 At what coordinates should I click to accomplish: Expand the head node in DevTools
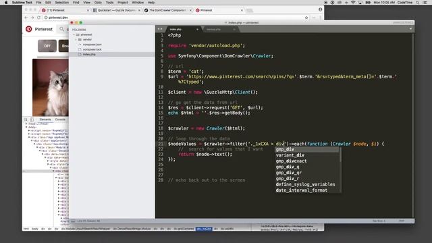coord(26,124)
